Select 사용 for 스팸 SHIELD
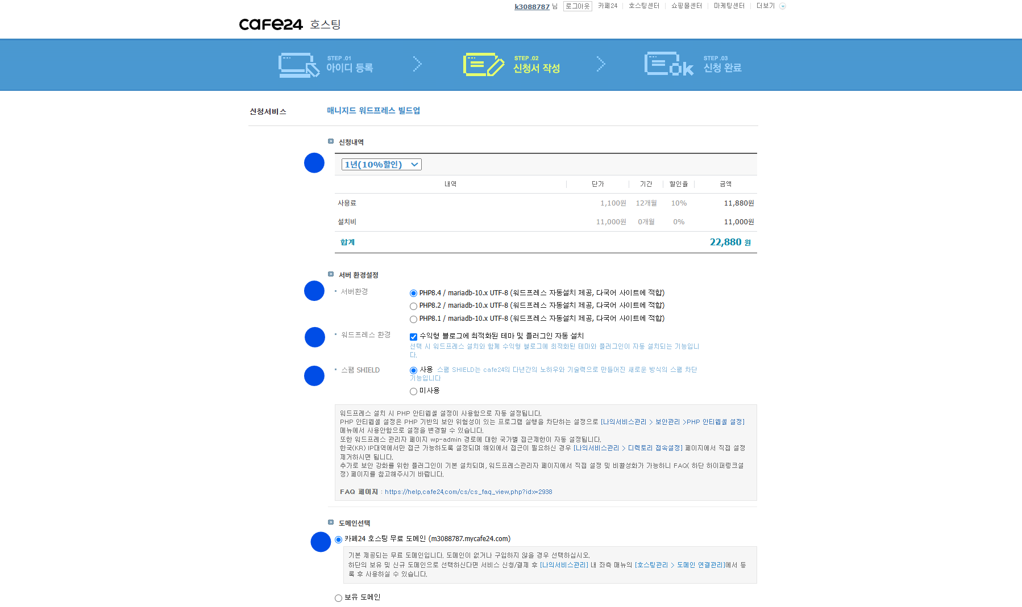 click(413, 370)
